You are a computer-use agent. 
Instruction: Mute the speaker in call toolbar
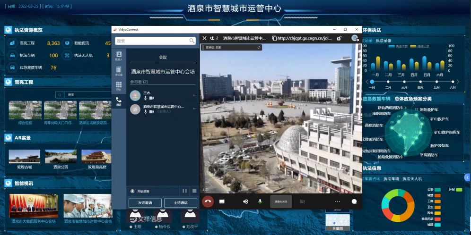pos(245,201)
